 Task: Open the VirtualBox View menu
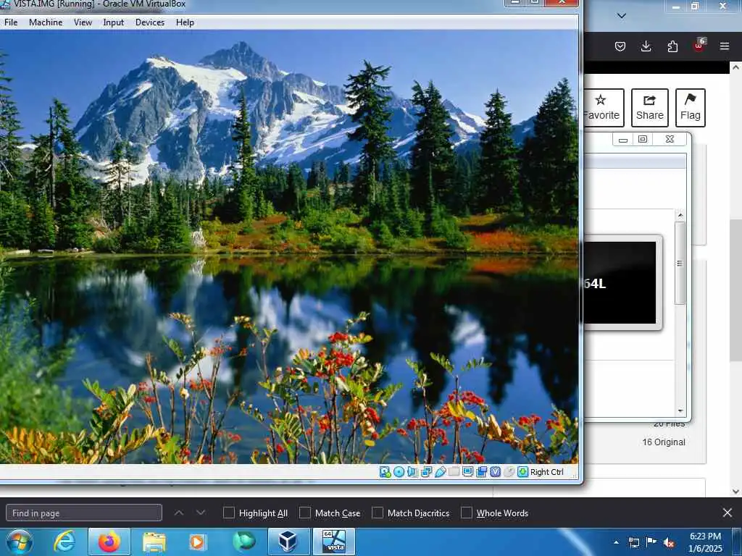(x=83, y=22)
